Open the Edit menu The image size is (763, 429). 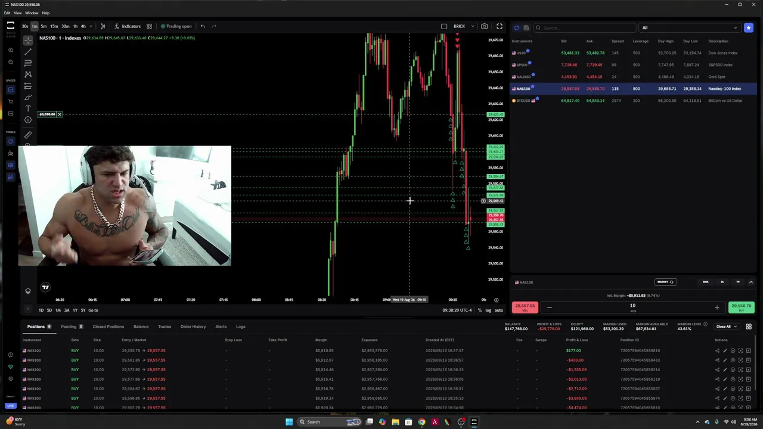click(x=7, y=13)
